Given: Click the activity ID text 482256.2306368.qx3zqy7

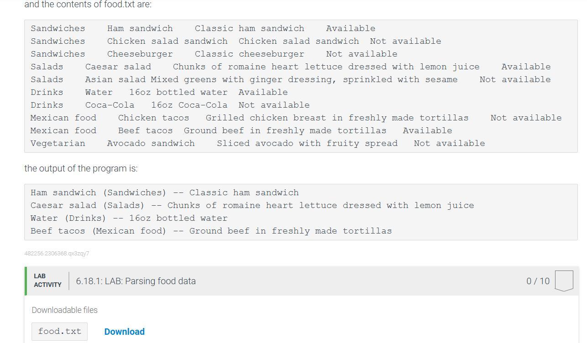Looking at the screenshot, I should point(57,254).
